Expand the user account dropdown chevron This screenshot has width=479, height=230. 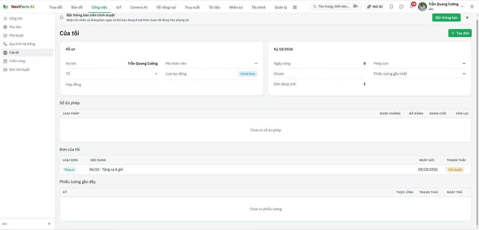(x=462, y=7)
